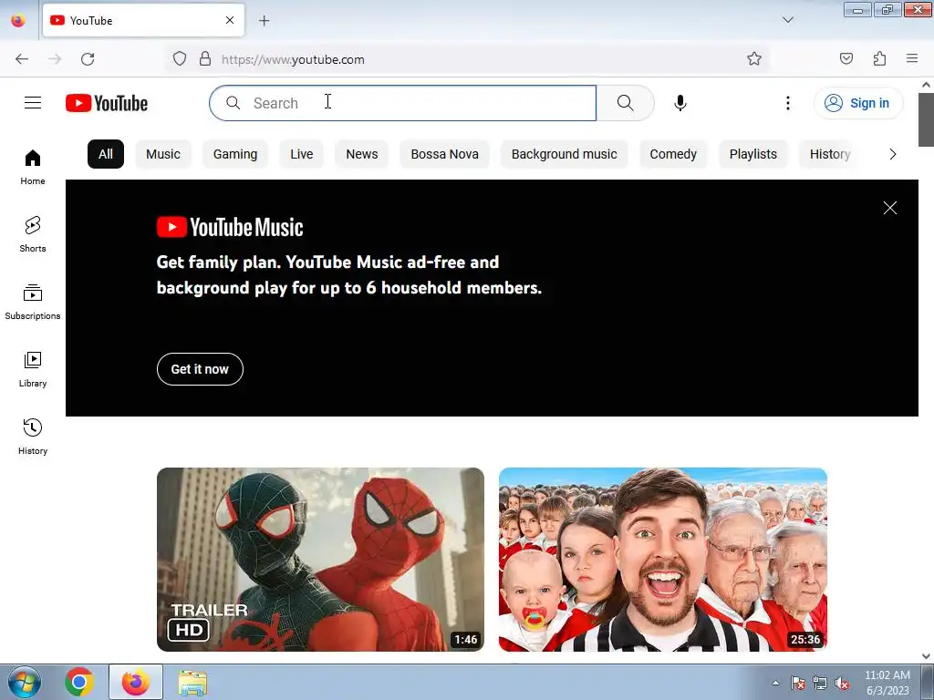
Task: Reload the page
Action: pyautogui.click(x=88, y=59)
